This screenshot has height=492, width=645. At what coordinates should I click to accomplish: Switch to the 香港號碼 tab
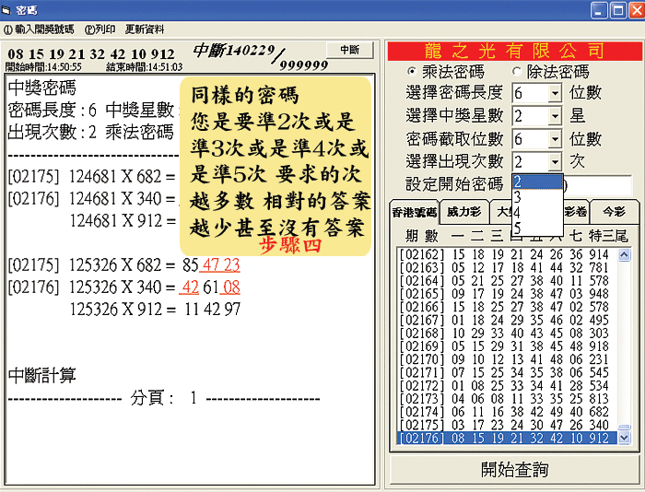point(414,210)
